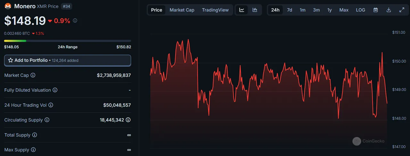Click Add to Portfolio button
The width and height of the screenshot is (410, 156).
point(68,61)
